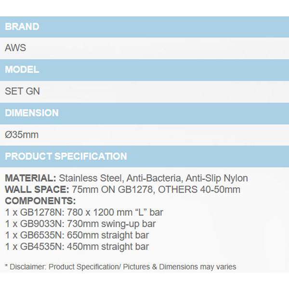Viewport: 289px width, 289px height.
Task: Click the BRAND section header
Action: 22,27
